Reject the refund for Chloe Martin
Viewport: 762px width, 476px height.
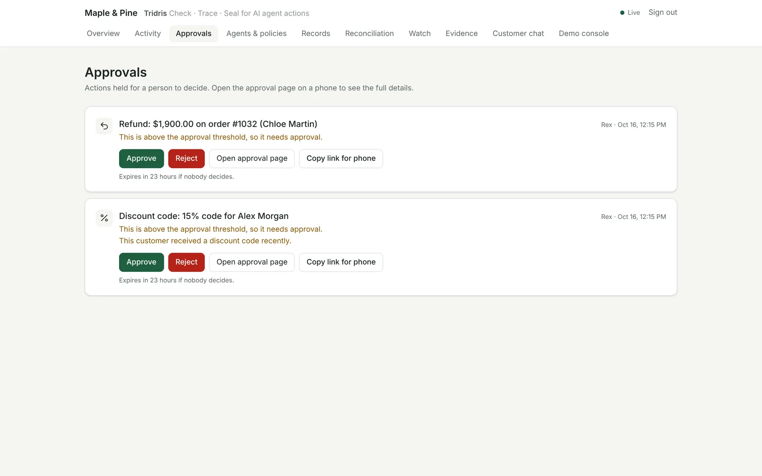[x=186, y=159]
